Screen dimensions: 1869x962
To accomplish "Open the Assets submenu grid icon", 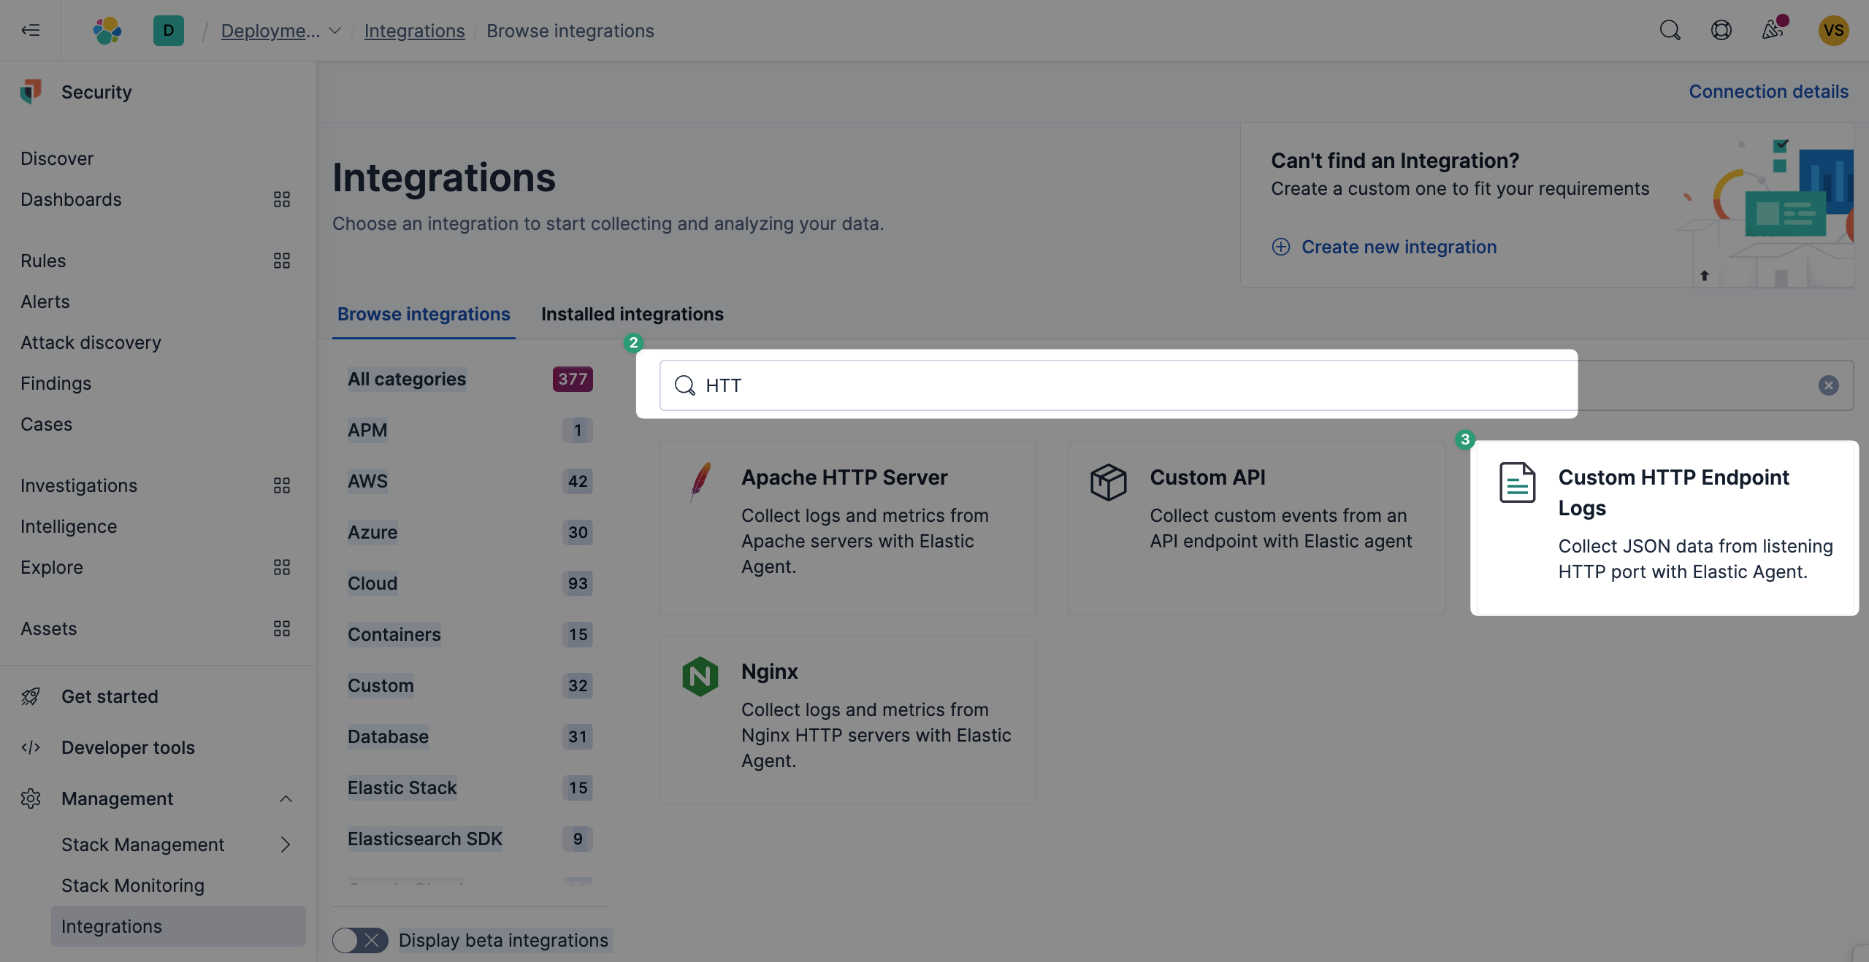I will pyautogui.click(x=282, y=628).
